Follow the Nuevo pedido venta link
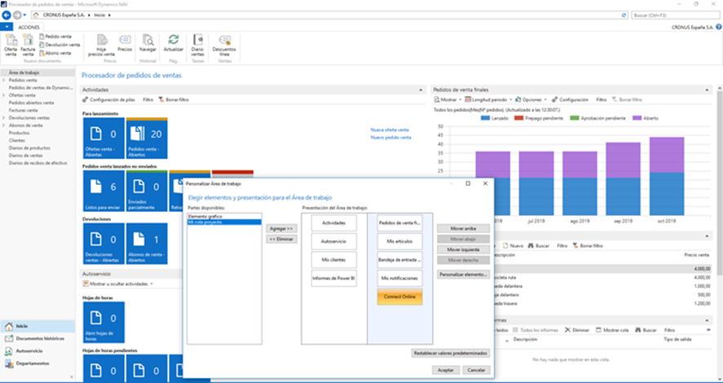Screen dimensions: 723x383 click(x=391, y=137)
